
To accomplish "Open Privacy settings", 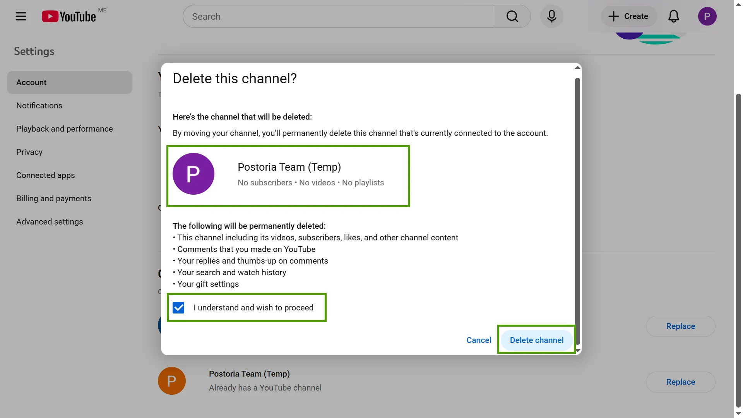I will click(29, 152).
